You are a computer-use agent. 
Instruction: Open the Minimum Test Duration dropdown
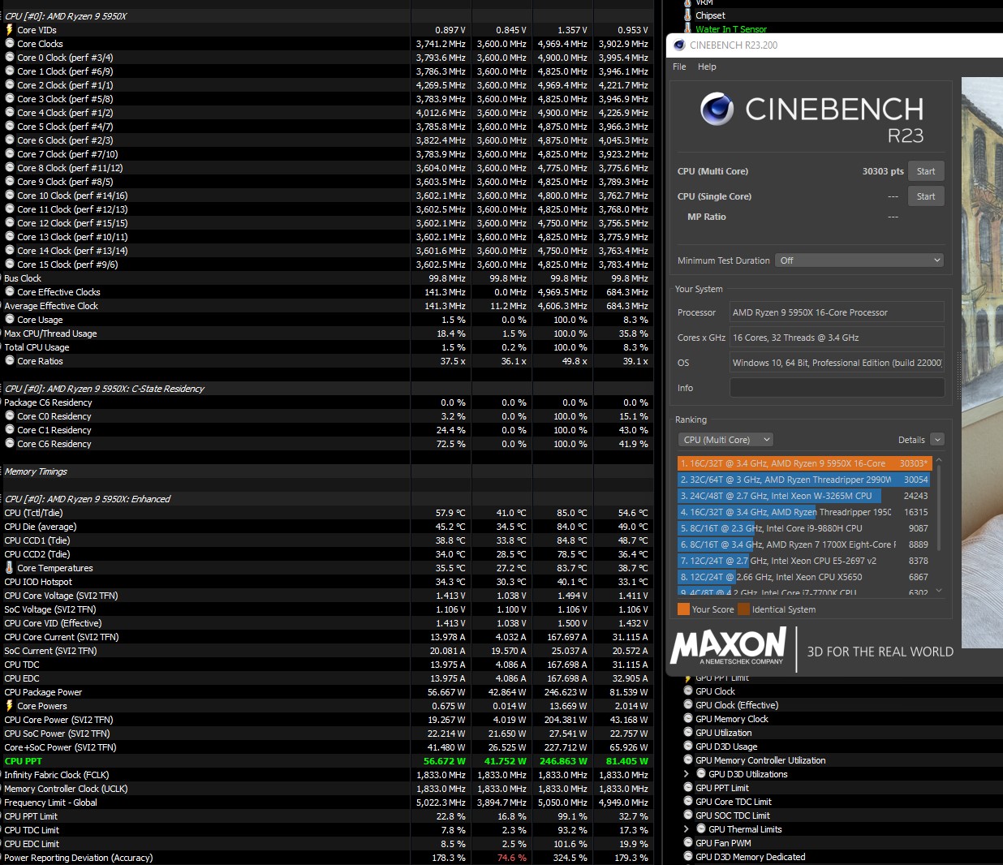click(x=859, y=260)
